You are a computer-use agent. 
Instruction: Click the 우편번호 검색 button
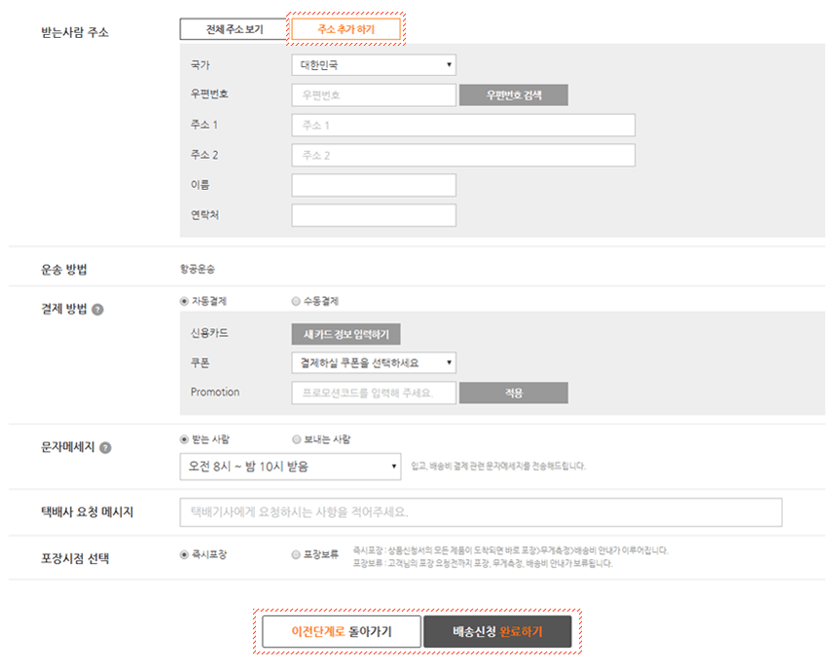pos(513,95)
